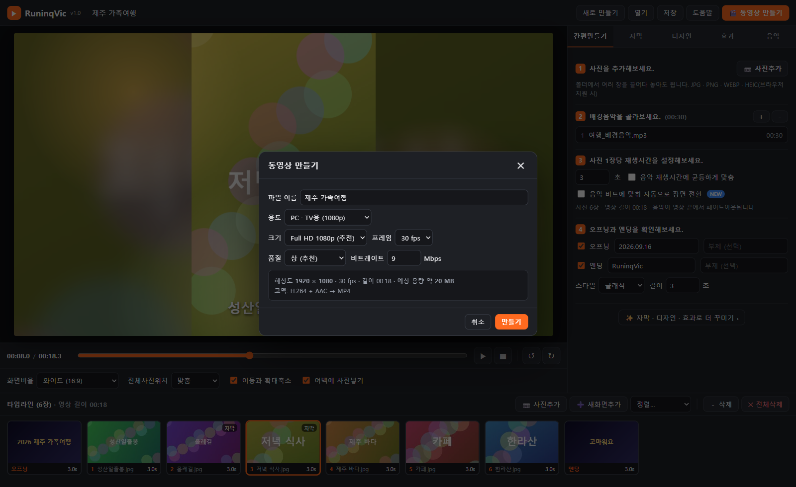
Task: Click the undo arrow icon
Action: [531, 356]
